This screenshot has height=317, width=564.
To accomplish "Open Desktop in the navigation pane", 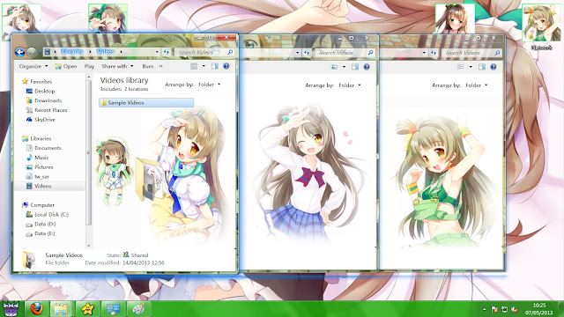I will coord(41,92).
